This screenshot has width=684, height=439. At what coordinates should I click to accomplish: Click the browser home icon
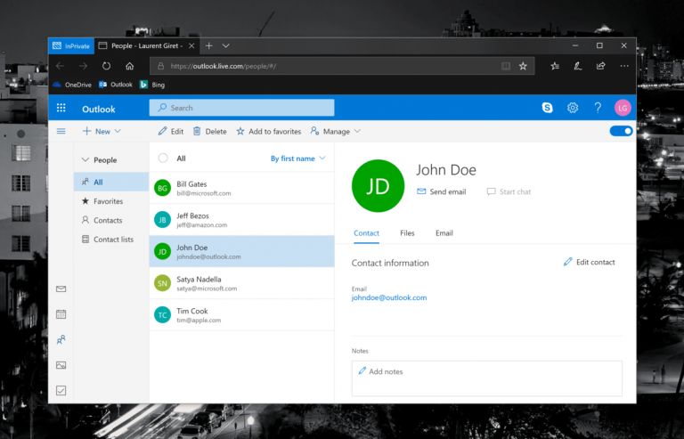point(129,66)
